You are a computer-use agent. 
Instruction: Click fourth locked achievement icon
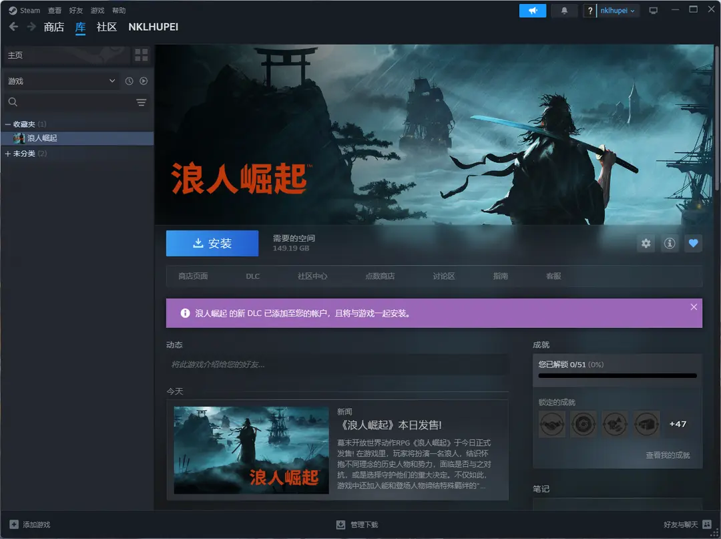coord(646,424)
